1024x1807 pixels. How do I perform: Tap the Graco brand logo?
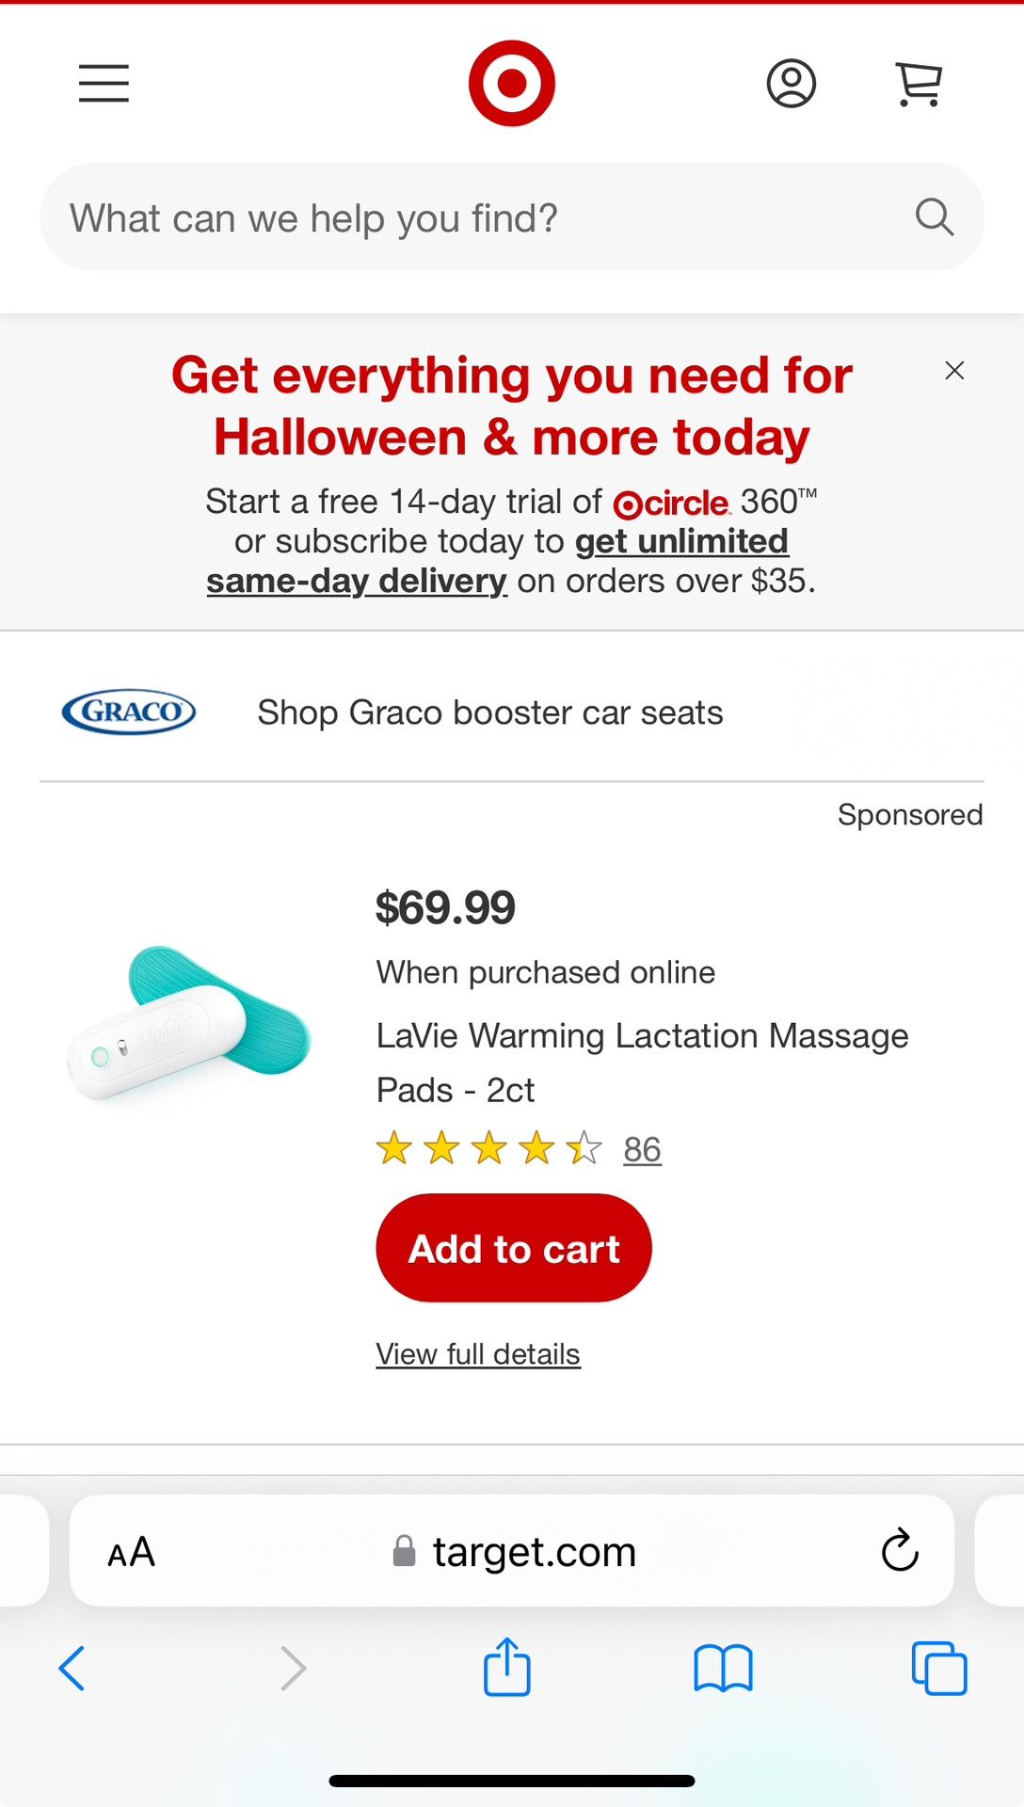129,712
